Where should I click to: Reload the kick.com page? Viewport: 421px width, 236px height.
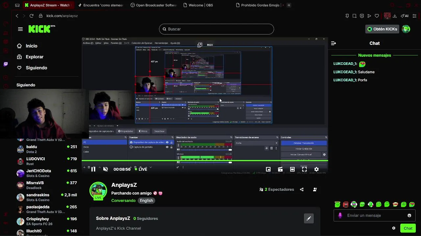(32, 16)
